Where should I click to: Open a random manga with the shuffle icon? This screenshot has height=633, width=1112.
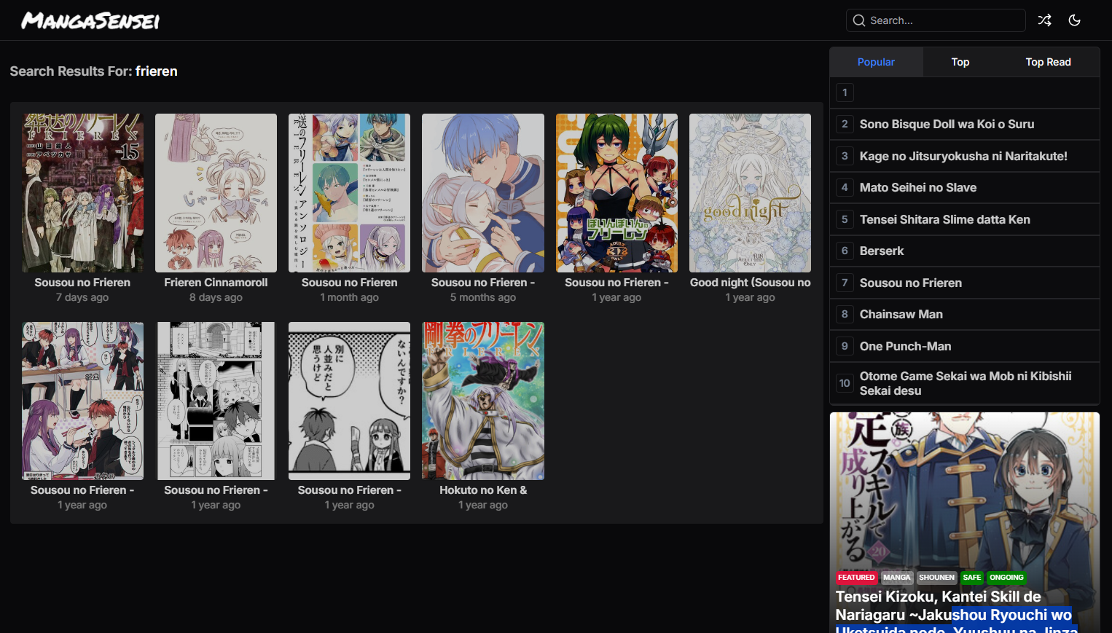(1044, 20)
